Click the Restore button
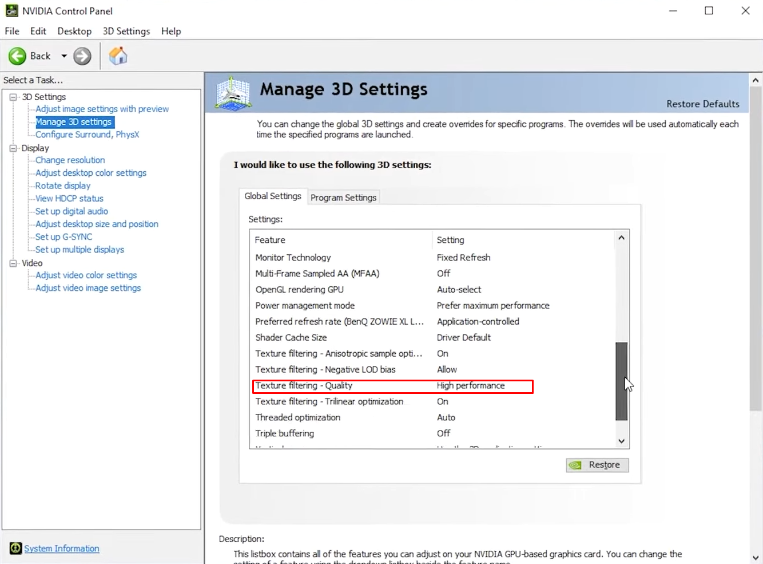The image size is (763, 564). pos(597,465)
